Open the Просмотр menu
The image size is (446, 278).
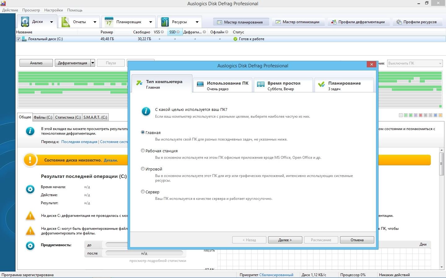pyautogui.click(x=31, y=10)
